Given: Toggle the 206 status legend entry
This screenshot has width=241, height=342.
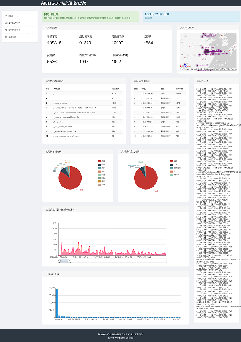Looking at the screenshot, I should tap(102, 182).
